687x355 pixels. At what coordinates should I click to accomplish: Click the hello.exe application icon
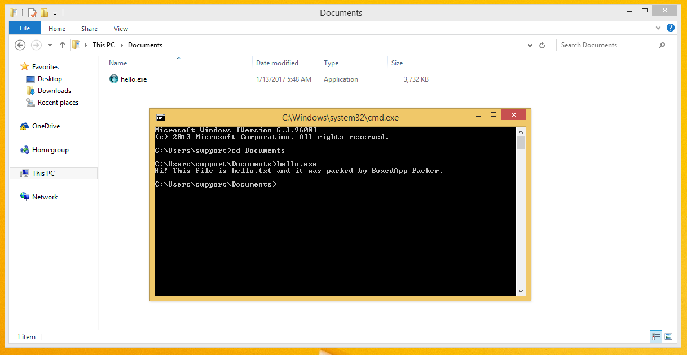coord(114,79)
